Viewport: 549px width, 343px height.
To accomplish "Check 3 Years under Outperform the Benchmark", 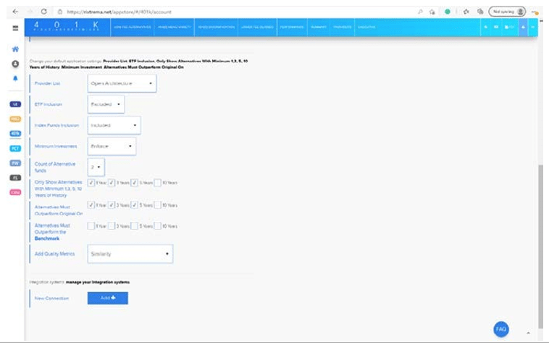I will click(x=113, y=226).
